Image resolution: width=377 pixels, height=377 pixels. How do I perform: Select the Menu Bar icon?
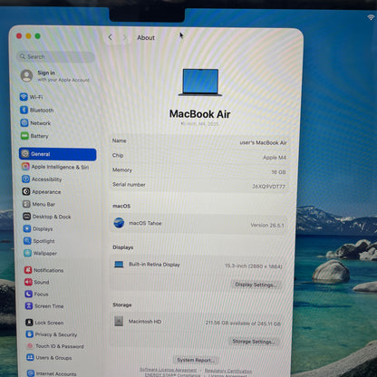26,204
